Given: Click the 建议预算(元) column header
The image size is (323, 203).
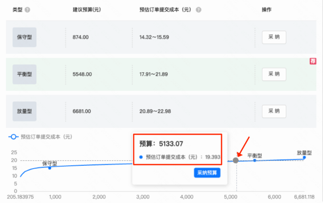Looking at the screenshot, I should pos(87,10).
